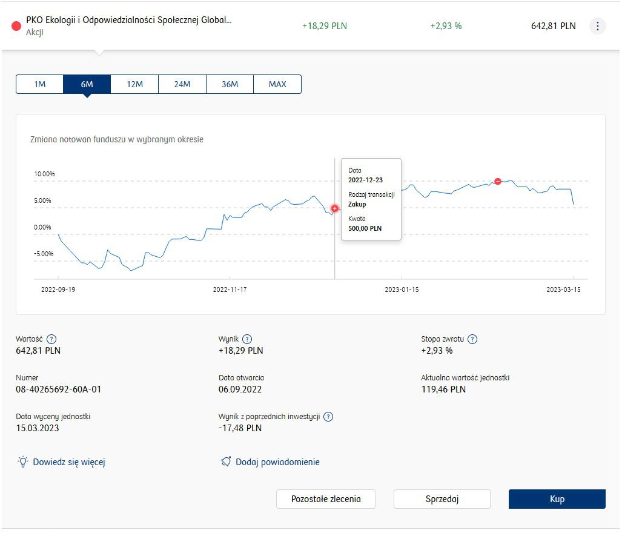Click the tooltip amount 500,00 PLN
The image size is (622, 536).
[x=365, y=228]
